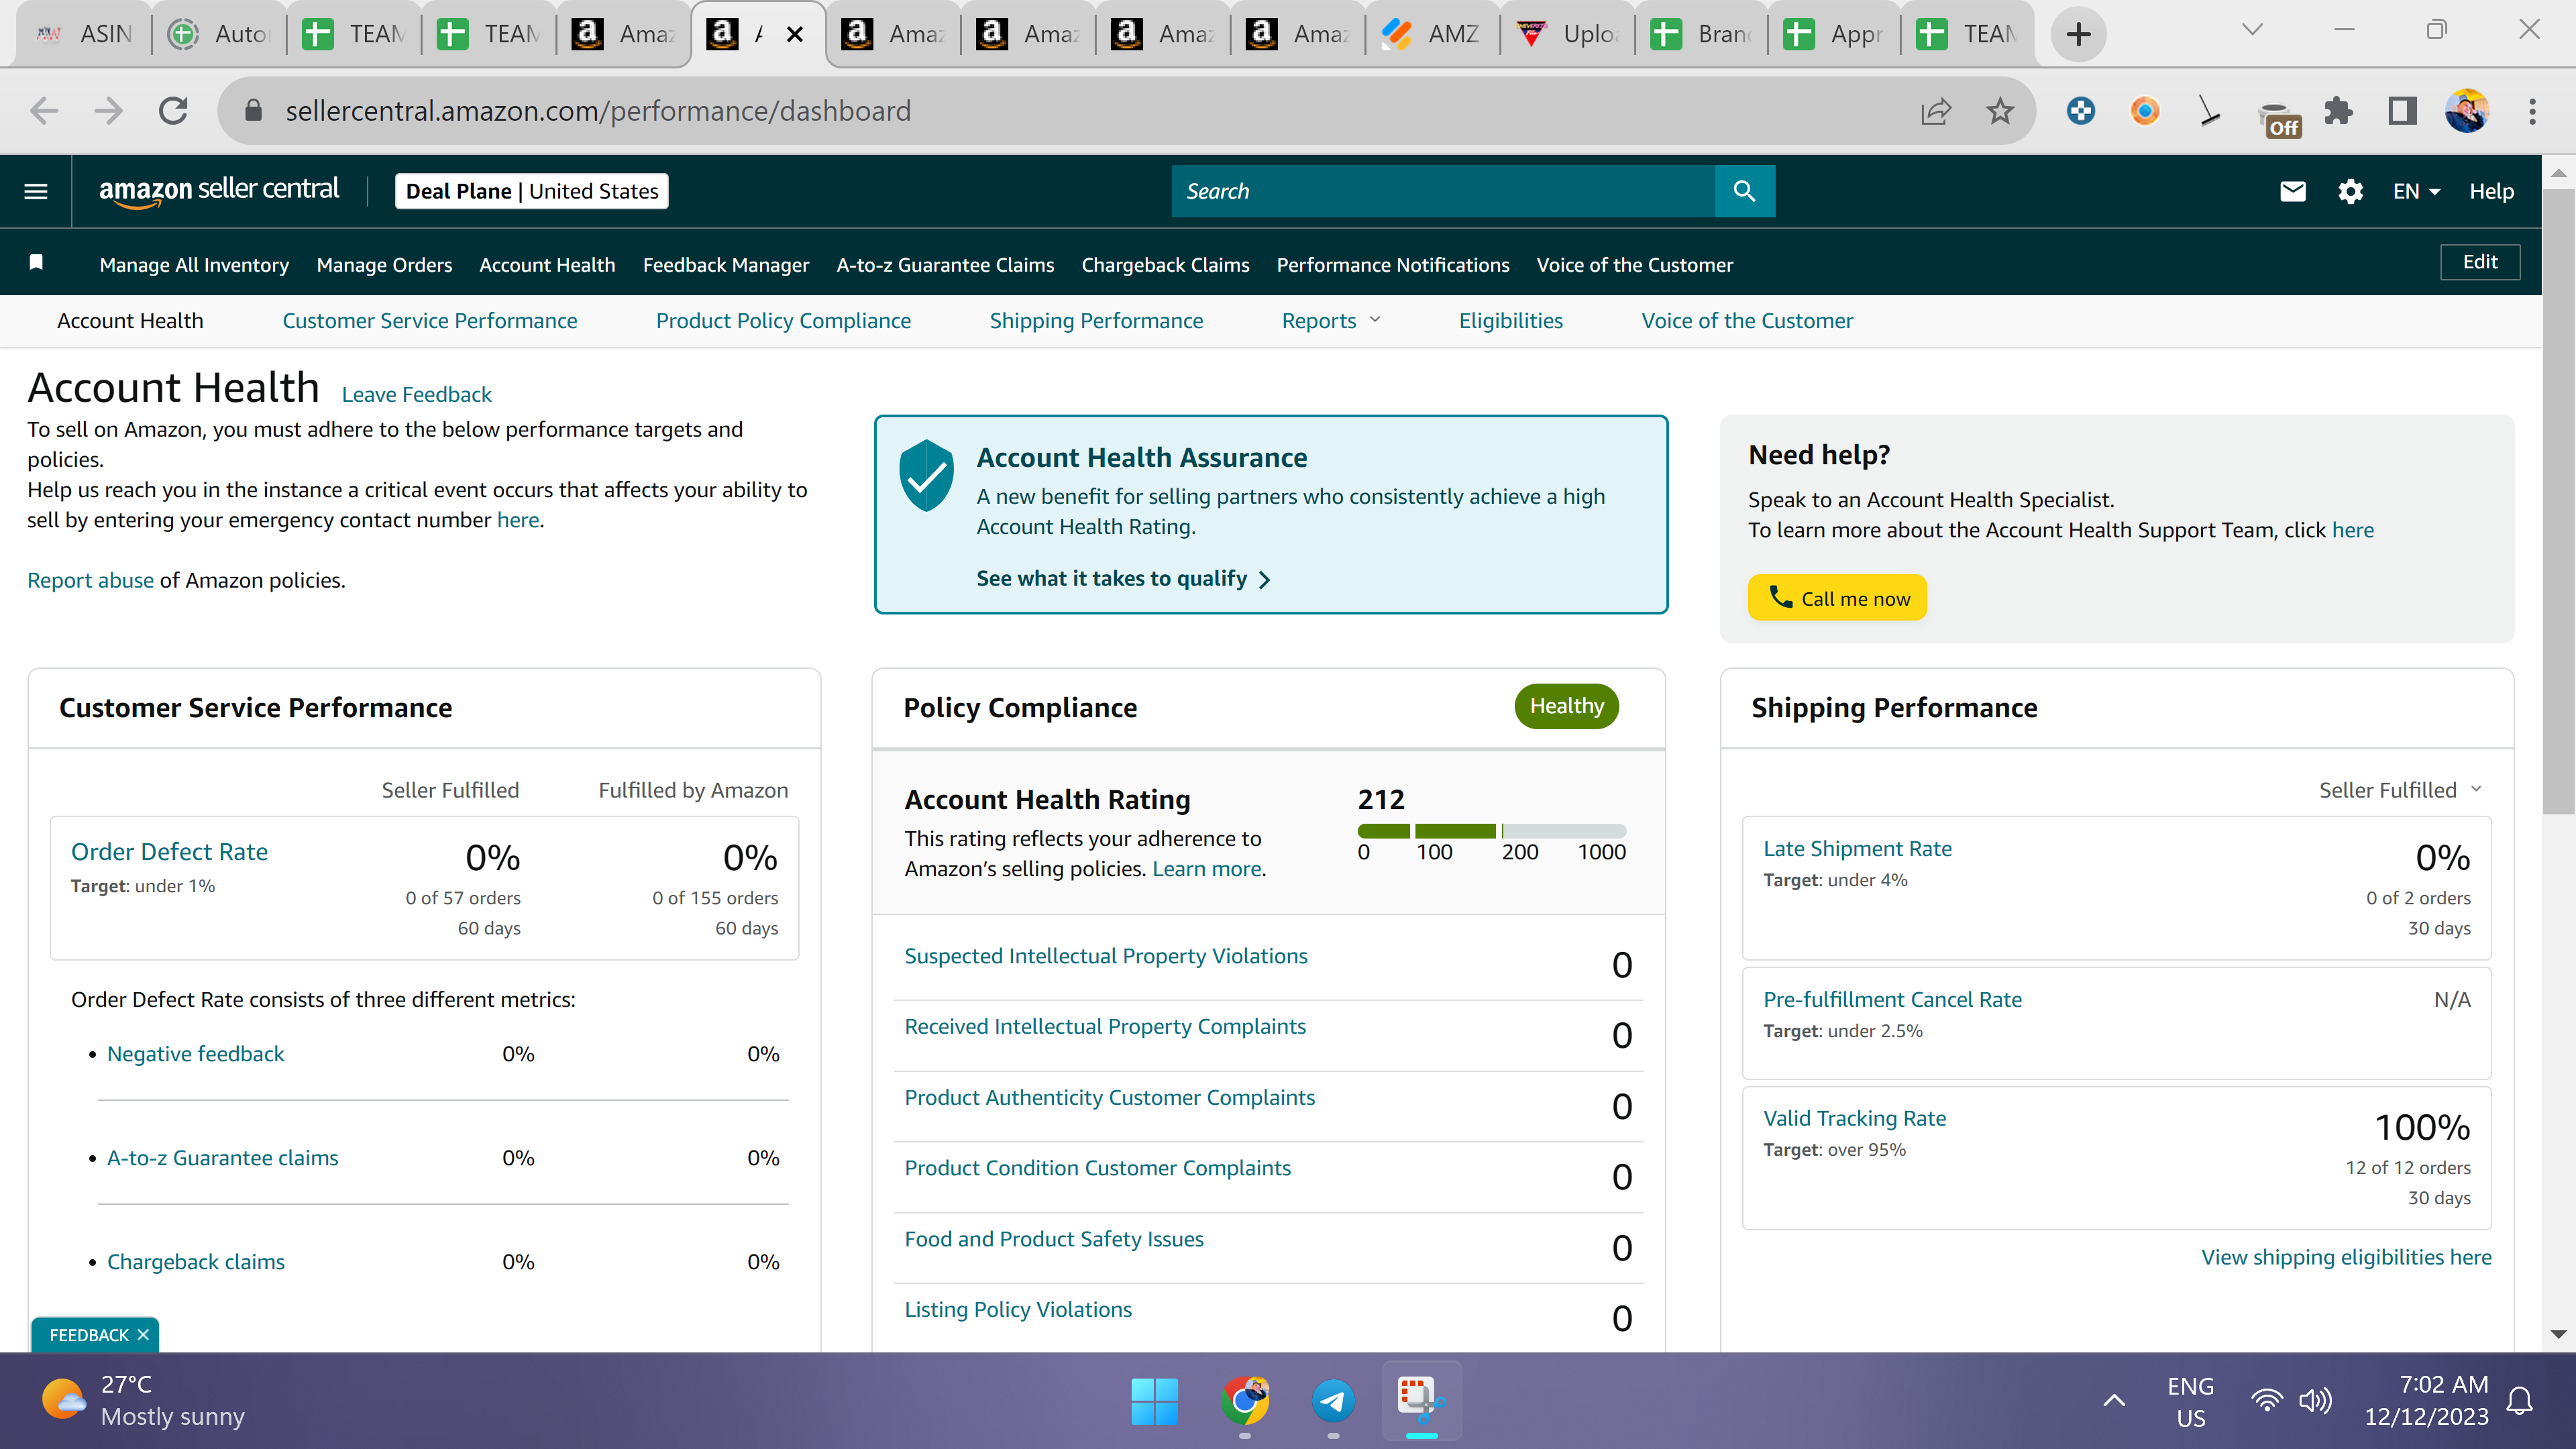Open Windows notification bell

pos(2520,1401)
